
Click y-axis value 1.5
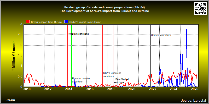(20, 56)
